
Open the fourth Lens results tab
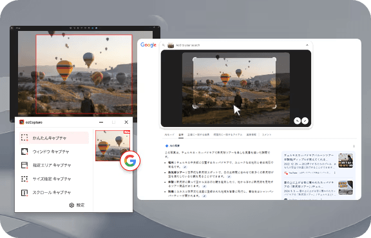(228, 135)
